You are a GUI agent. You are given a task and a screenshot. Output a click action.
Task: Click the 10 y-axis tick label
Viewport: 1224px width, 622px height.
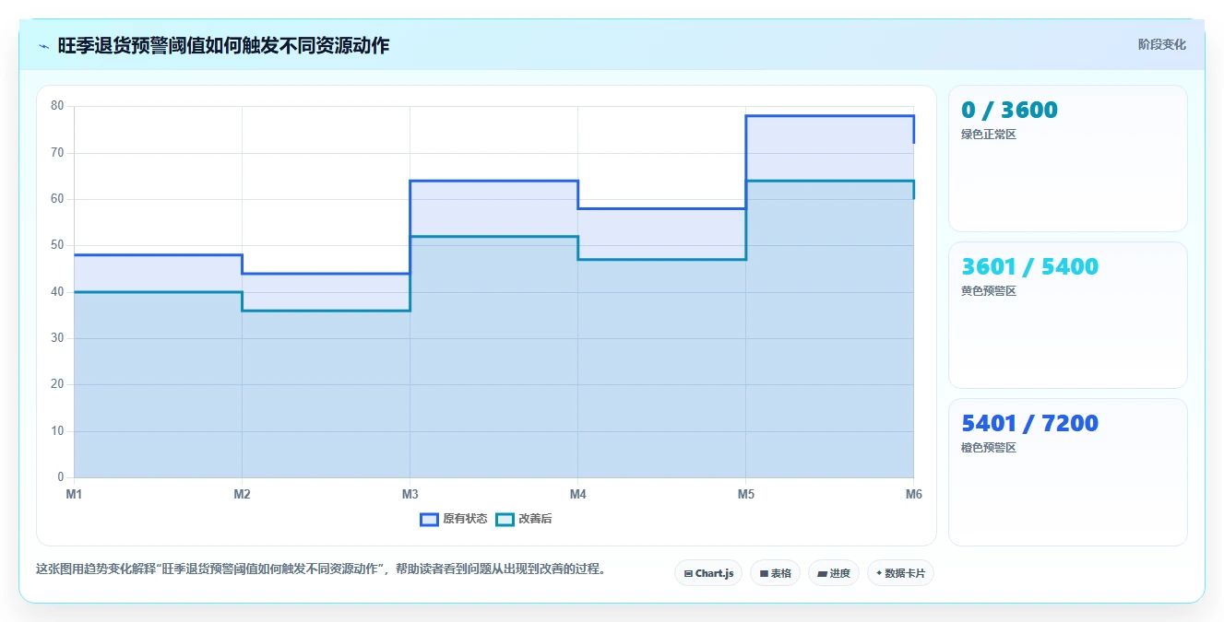57,431
